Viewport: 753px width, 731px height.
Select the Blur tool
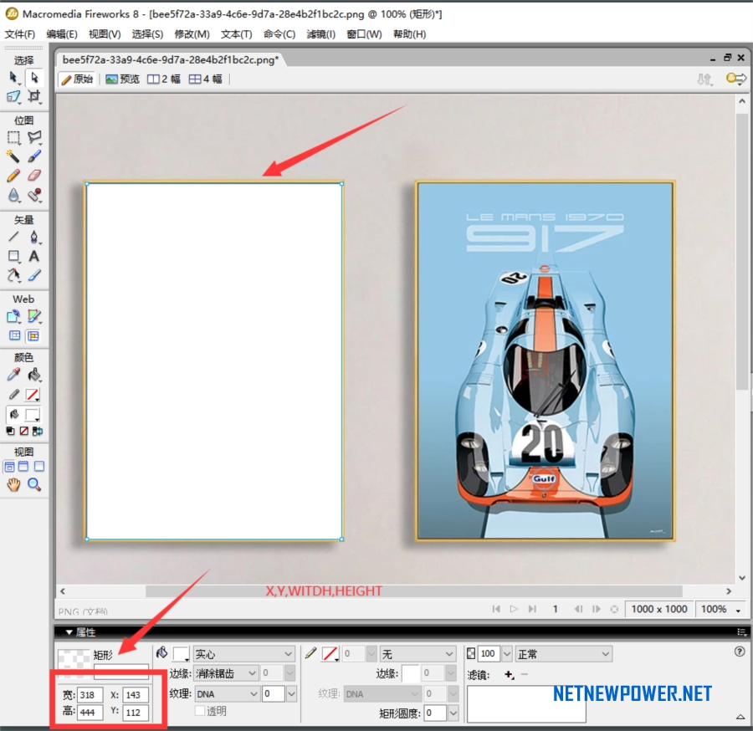13,194
